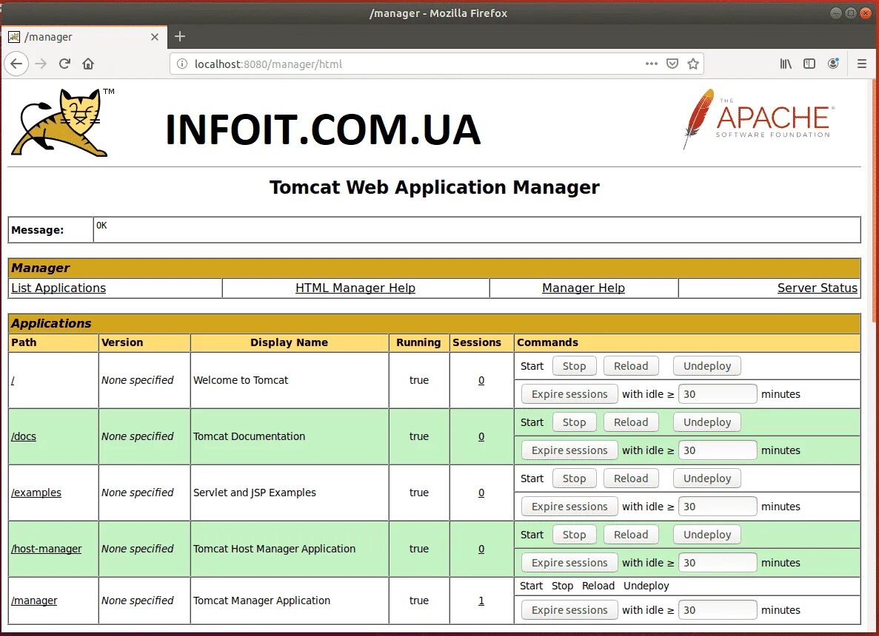The height and width of the screenshot is (636, 879).
Task: Open the Library icon in toolbar
Action: (786, 64)
